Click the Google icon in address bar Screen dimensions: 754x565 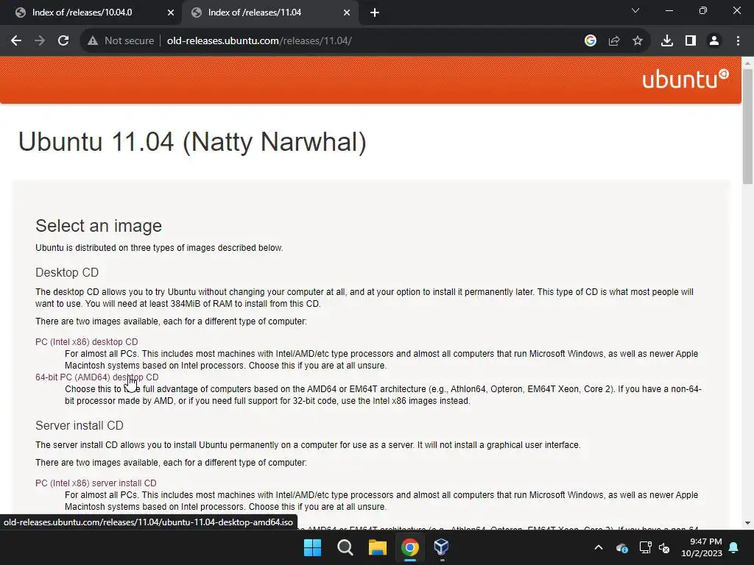click(x=590, y=41)
